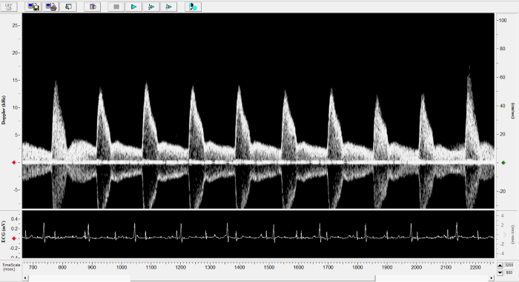The width and height of the screenshot is (519, 282).
Task: Click the first step-play toolbar icon
Action: (x=151, y=7)
